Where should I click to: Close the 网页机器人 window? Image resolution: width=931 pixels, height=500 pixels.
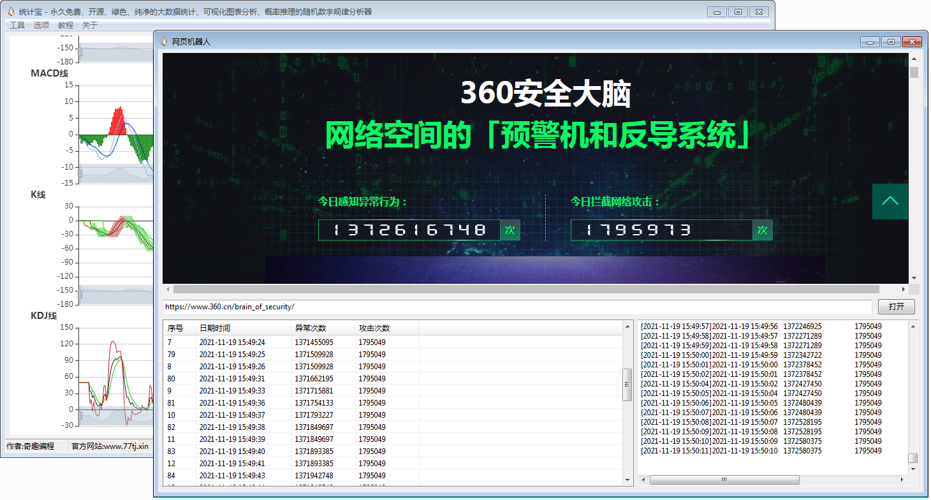[913, 42]
